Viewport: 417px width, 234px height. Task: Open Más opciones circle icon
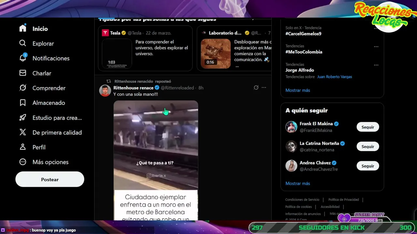[22, 162]
